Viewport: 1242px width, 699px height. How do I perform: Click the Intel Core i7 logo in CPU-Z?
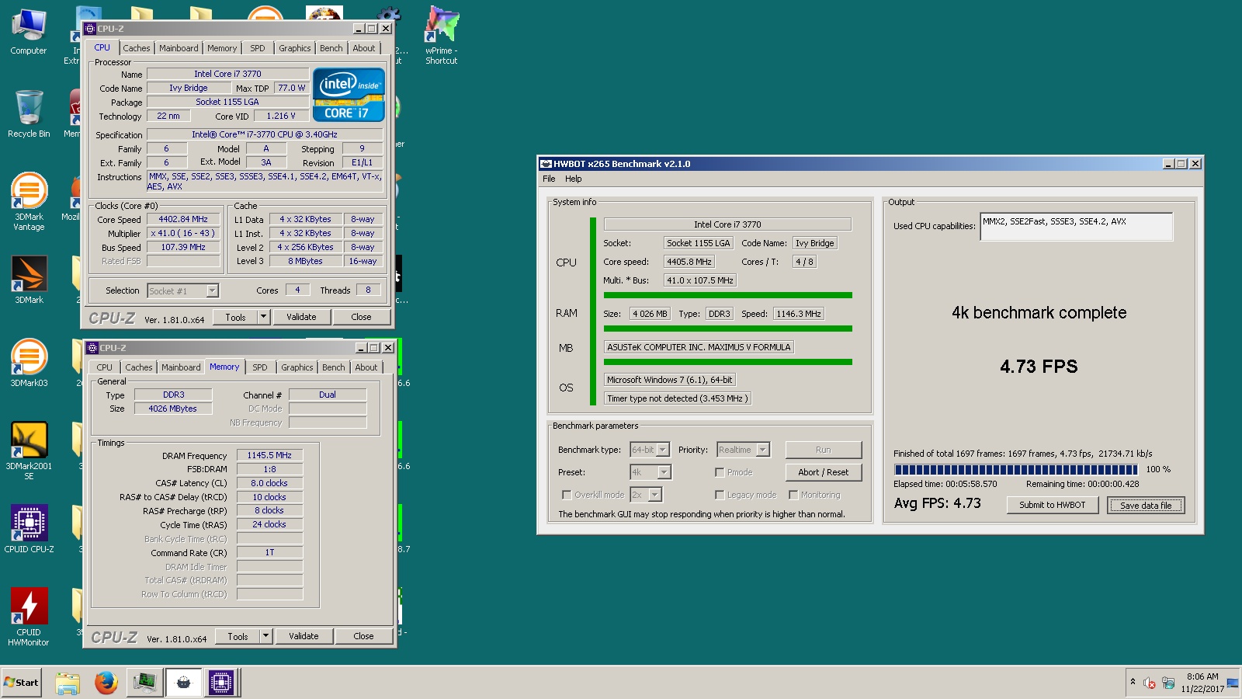[x=349, y=95]
